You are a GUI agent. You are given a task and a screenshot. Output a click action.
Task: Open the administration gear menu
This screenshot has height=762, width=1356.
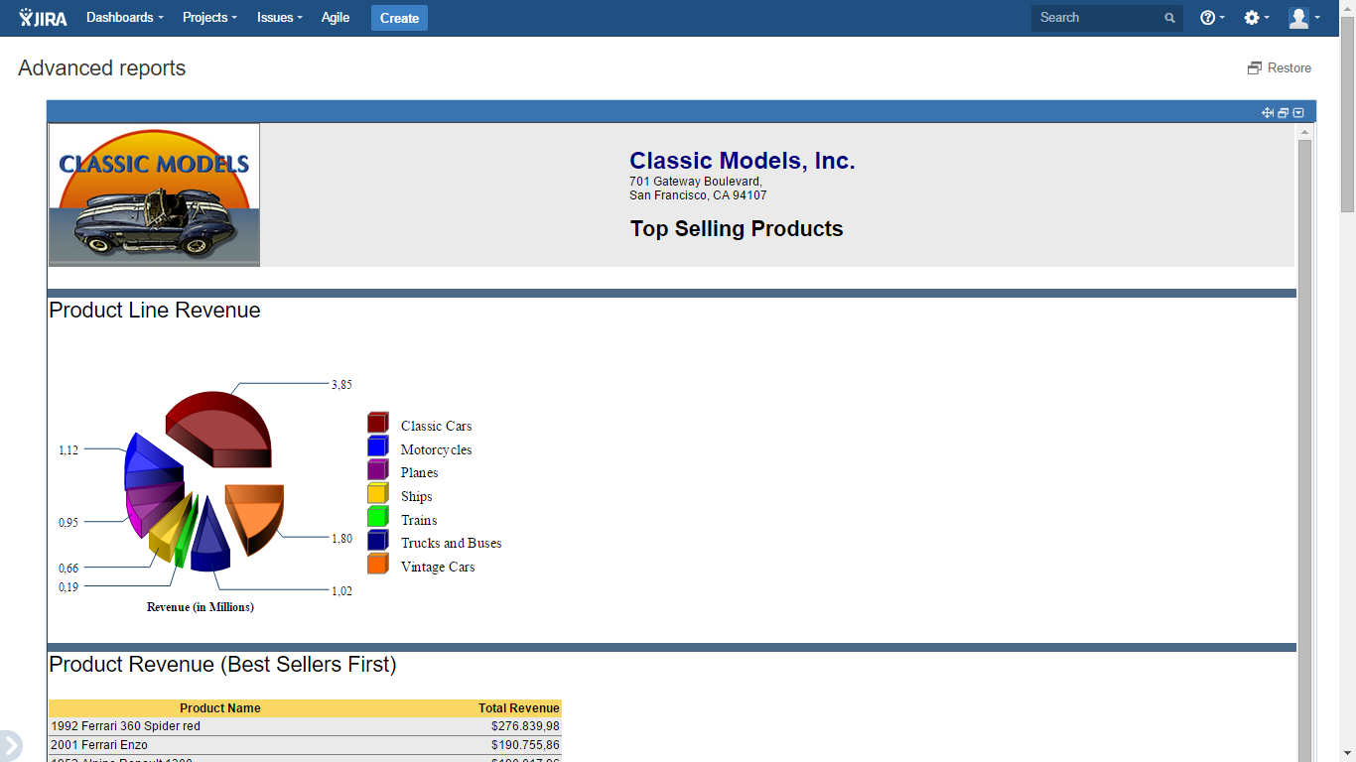tap(1257, 18)
